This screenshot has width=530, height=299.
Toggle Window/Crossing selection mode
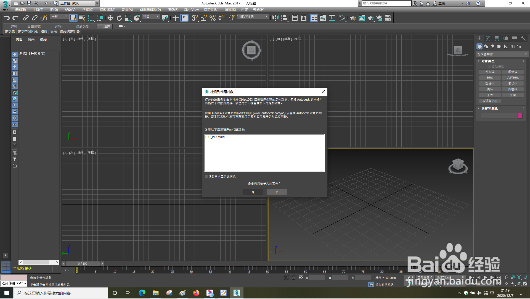tap(100, 18)
